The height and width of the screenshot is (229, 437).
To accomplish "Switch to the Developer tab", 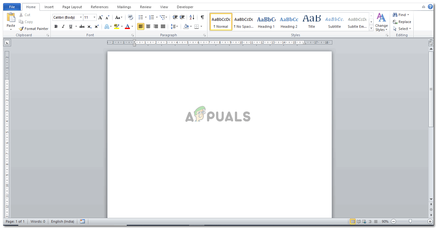I will (x=185, y=7).
